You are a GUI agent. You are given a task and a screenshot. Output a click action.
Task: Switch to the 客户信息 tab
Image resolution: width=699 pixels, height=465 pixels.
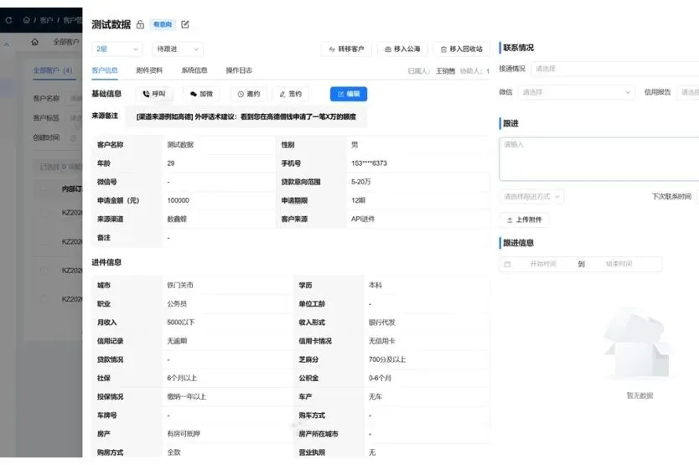105,70
